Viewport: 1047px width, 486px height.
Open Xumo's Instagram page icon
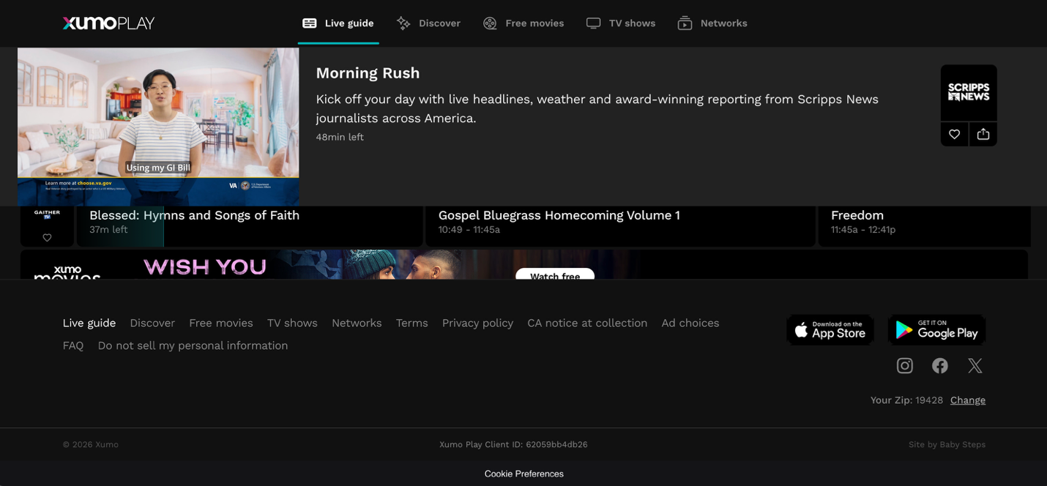pyautogui.click(x=905, y=366)
